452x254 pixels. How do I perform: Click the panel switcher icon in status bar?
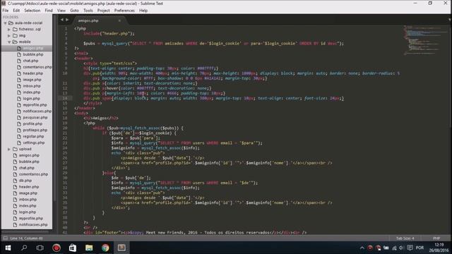pos(5,238)
